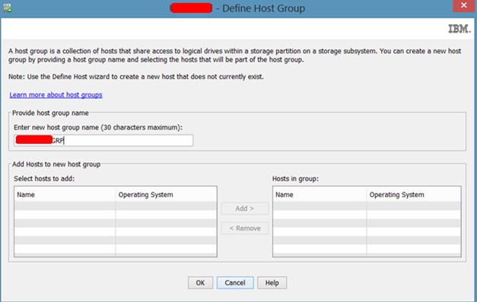477x302 pixels.
Task: Open the Learn more about host groups link
Action: [x=56, y=95]
